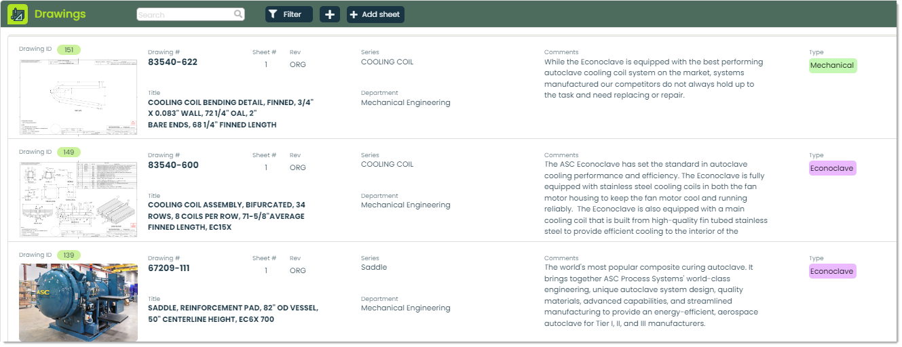Open the Filter options
Screen dimensions: 902x347
(x=288, y=14)
